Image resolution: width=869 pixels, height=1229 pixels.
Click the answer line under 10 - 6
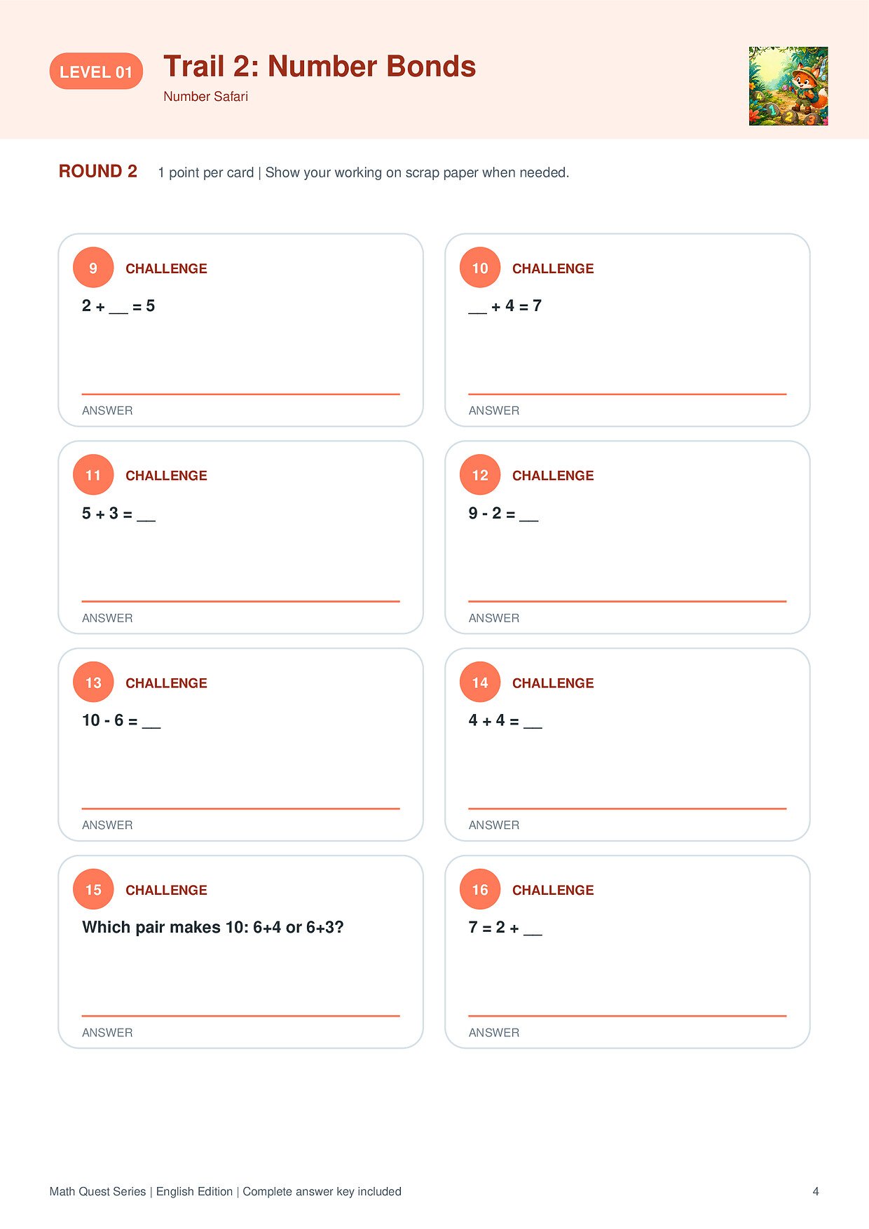point(240,809)
